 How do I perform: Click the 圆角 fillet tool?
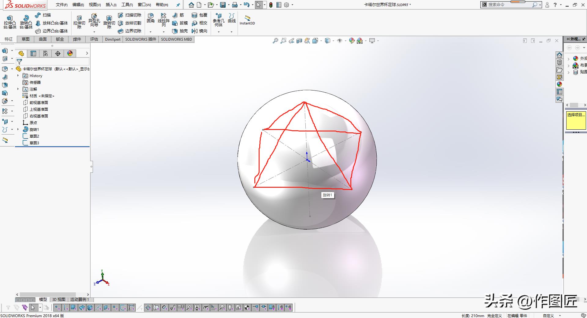pos(151,18)
